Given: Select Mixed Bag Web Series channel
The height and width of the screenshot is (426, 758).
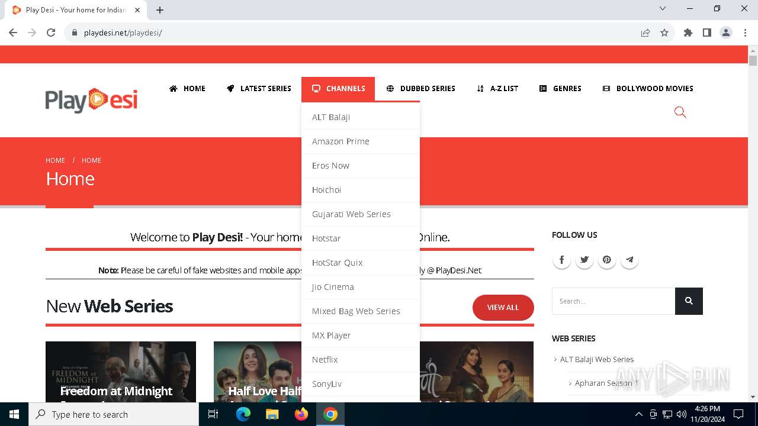Looking at the screenshot, I should click(361, 311).
